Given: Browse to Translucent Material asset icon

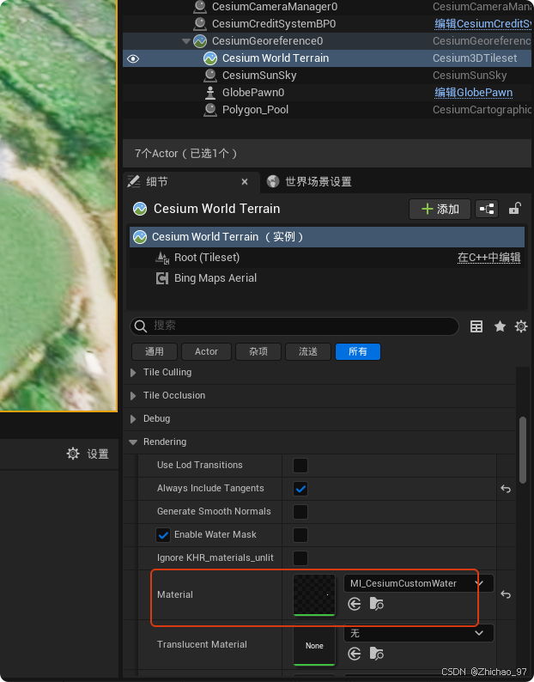Looking at the screenshot, I should click(x=376, y=654).
